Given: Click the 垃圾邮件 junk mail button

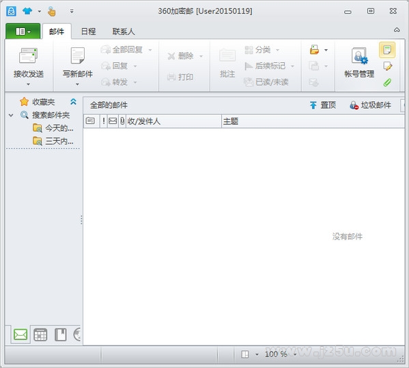Looking at the screenshot, I should coord(370,105).
